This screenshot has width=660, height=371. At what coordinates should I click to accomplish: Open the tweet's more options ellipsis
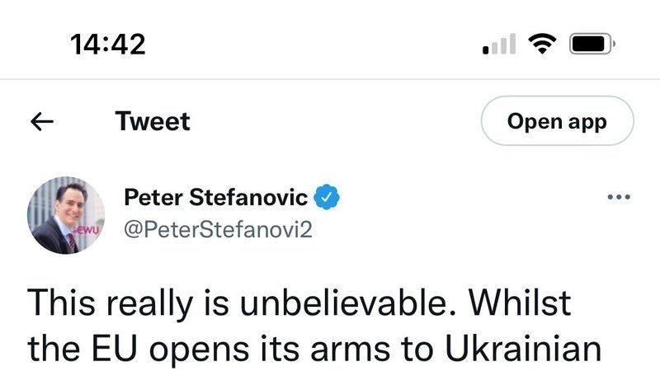click(x=618, y=197)
